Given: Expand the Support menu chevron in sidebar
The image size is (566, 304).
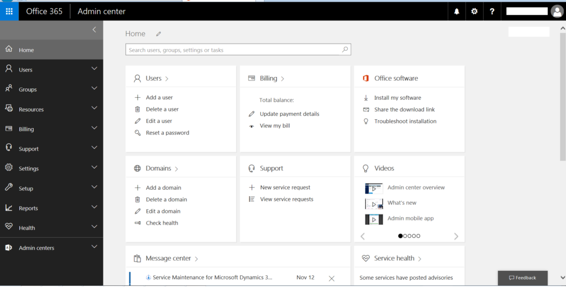Looking at the screenshot, I should tap(94, 148).
